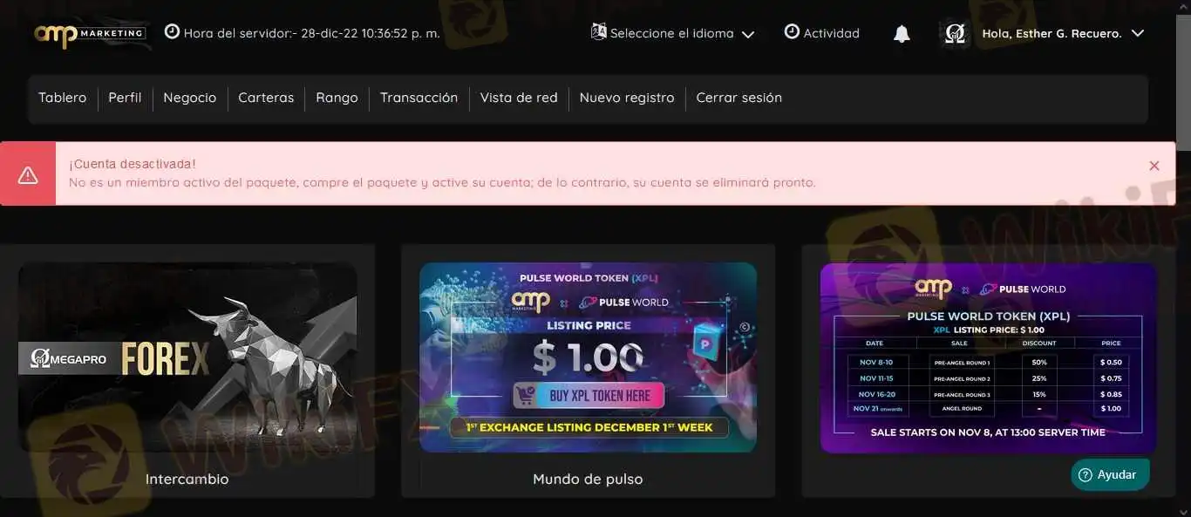Viewport: 1191px width, 517px height.
Task: Open Vista de red menu item
Action: 519,98
